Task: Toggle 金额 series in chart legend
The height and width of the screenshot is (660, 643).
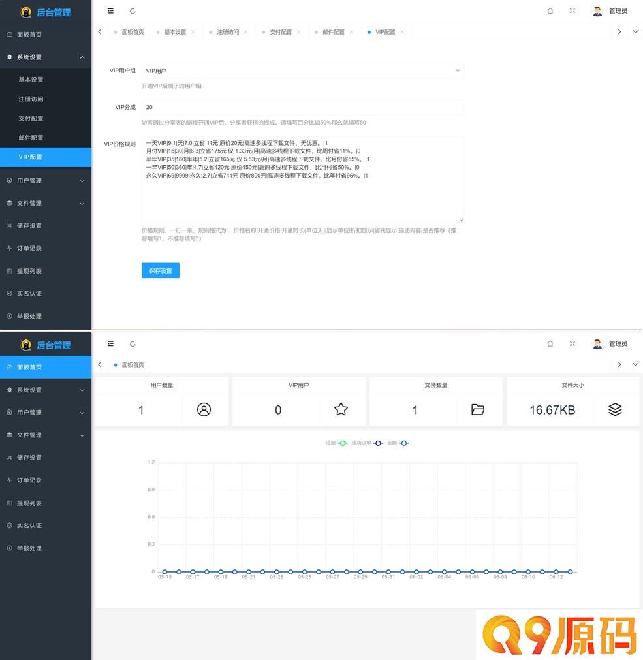Action: pos(398,443)
